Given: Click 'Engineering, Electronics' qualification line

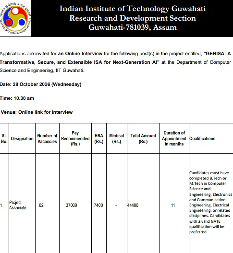Looking at the screenshot, I should (x=211, y=194).
